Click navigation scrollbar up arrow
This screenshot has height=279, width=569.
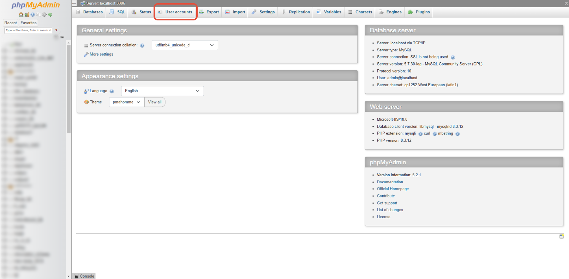coord(68,43)
